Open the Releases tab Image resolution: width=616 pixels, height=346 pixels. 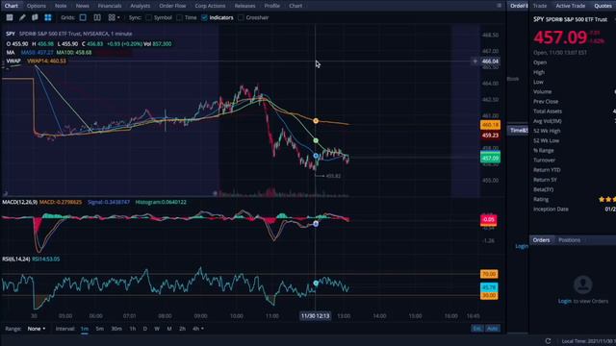244,6
